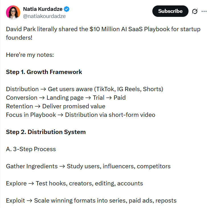Click the "Focus in Playbook" line

click(80, 115)
